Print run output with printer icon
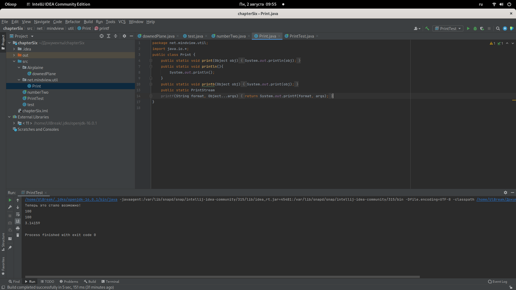The width and height of the screenshot is (516, 290). click(18, 228)
